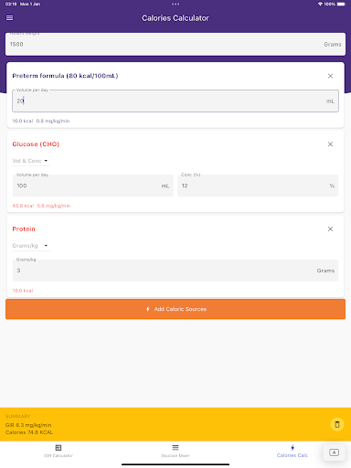
Task: Tap the Calories Calc lightning icon
Action: [x=292, y=447]
